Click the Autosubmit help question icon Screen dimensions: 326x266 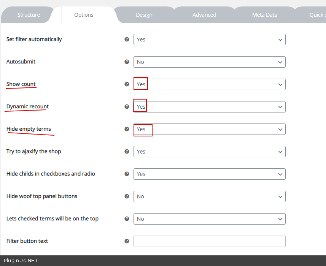127,62
